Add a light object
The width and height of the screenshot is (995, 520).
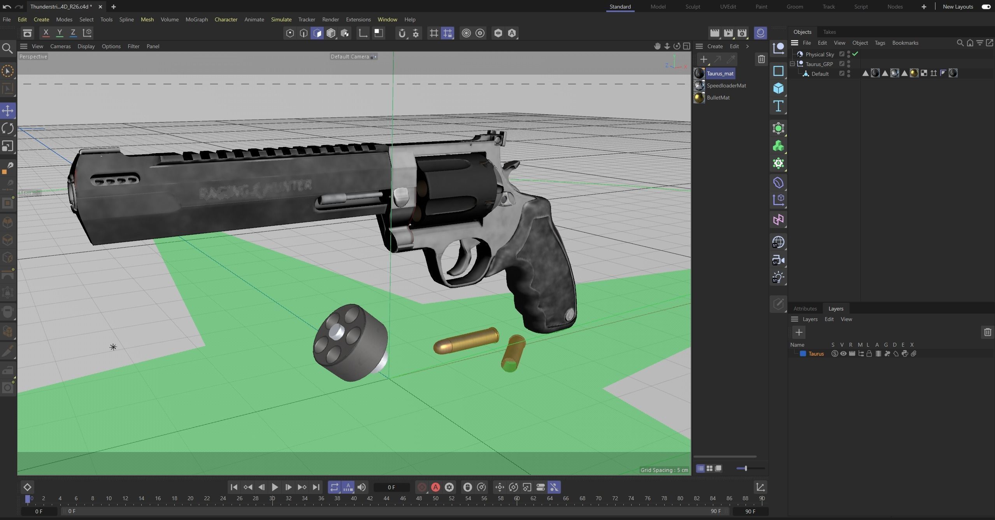778,277
